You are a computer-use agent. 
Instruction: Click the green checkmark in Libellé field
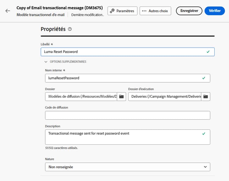208,52
